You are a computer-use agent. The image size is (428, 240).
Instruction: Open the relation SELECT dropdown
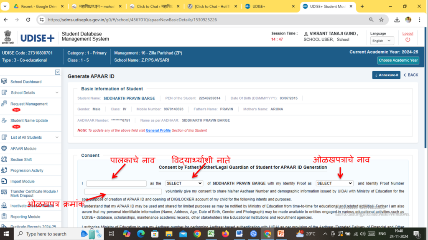(x=184, y=183)
